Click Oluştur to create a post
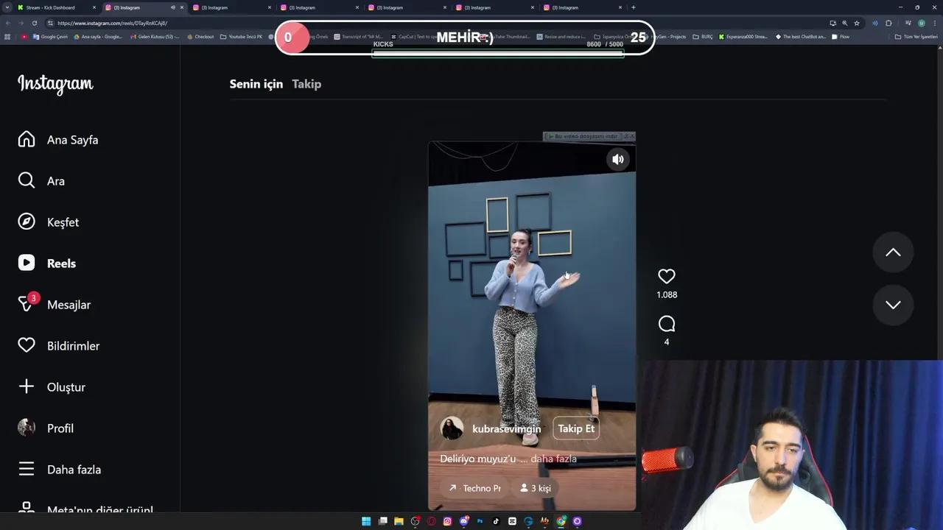The width and height of the screenshot is (943, 530). 52,387
